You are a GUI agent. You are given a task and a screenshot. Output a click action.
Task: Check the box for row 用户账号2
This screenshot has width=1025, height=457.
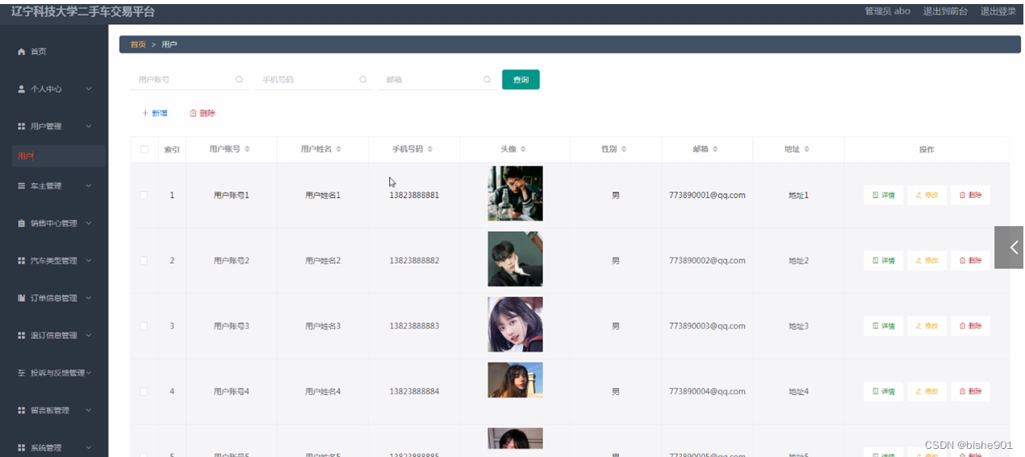pos(144,261)
